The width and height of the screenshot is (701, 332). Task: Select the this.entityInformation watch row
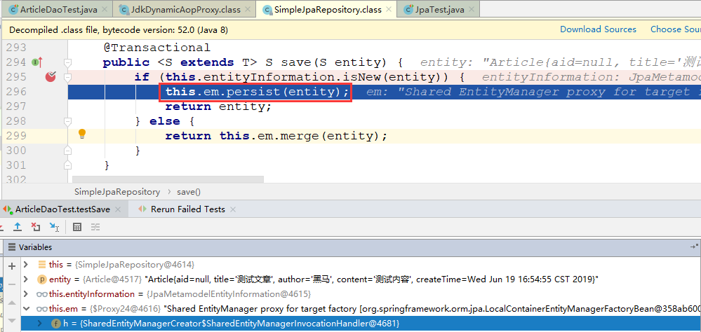coord(361,294)
